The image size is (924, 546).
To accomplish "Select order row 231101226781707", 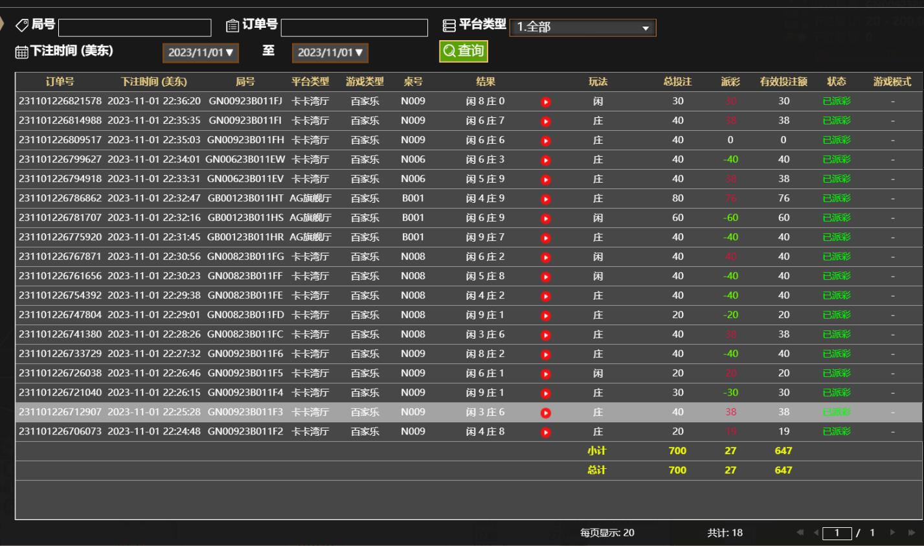I will pyautogui.click(x=60, y=218).
